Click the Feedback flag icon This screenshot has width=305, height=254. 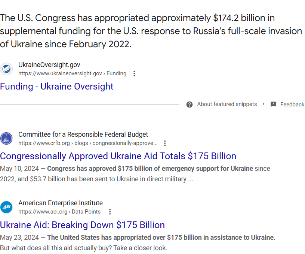274,105
